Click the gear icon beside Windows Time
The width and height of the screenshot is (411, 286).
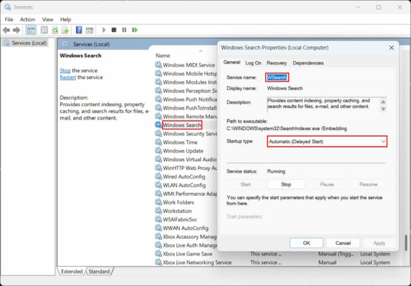(x=158, y=142)
